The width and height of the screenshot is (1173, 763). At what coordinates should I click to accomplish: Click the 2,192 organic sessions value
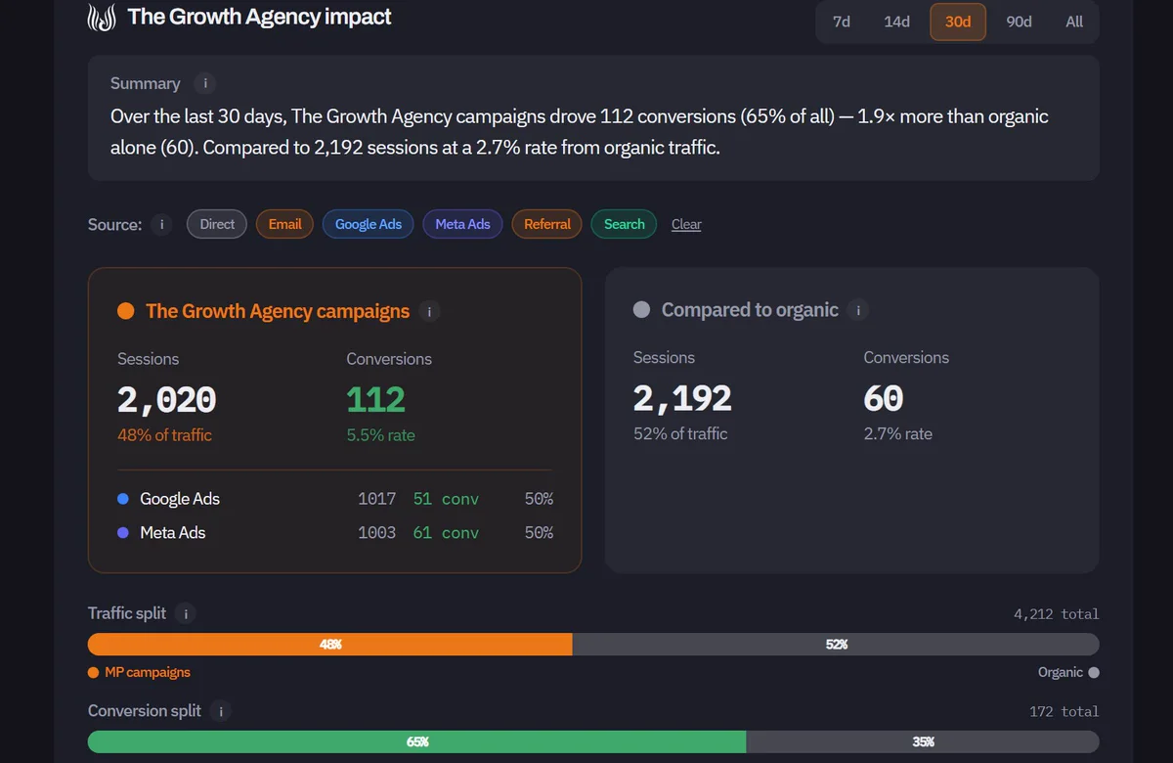(x=682, y=398)
